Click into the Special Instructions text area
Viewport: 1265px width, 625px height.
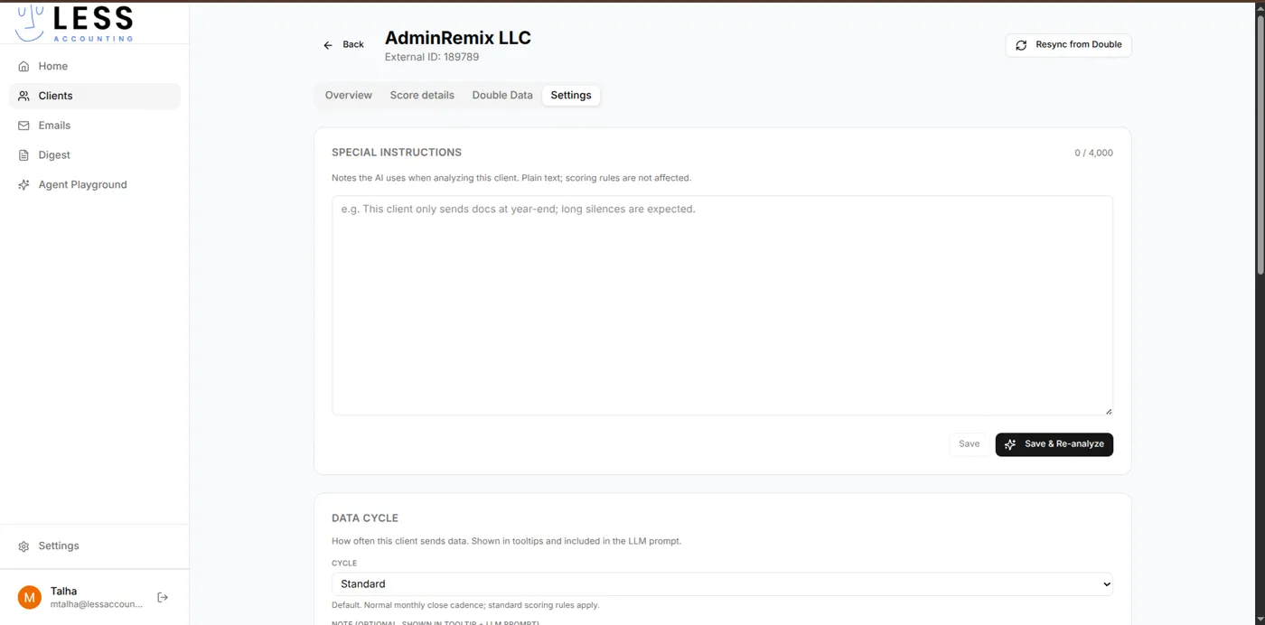pyautogui.click(x=722, y=305)
